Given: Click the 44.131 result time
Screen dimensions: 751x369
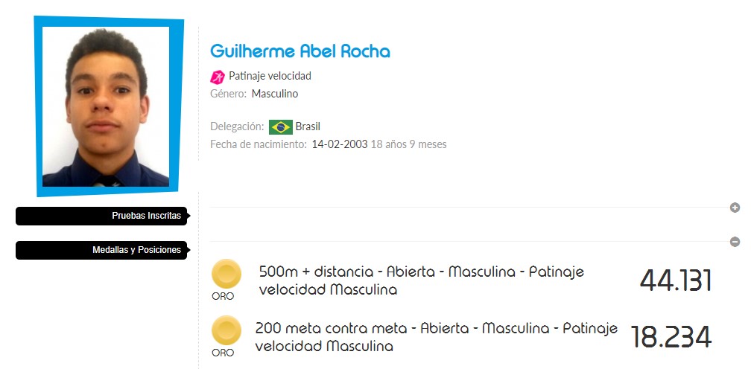Looking at the screenshot, I should [x=676, y=280].
